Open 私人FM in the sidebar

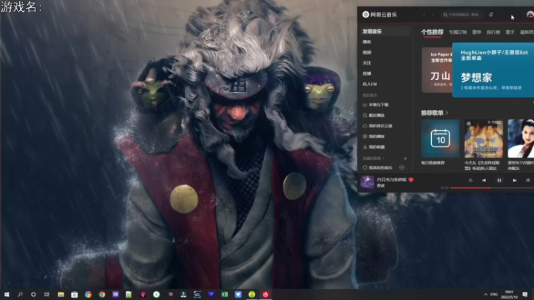370,84
